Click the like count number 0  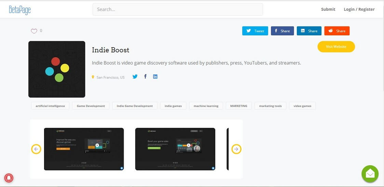(x=41, y=31)
